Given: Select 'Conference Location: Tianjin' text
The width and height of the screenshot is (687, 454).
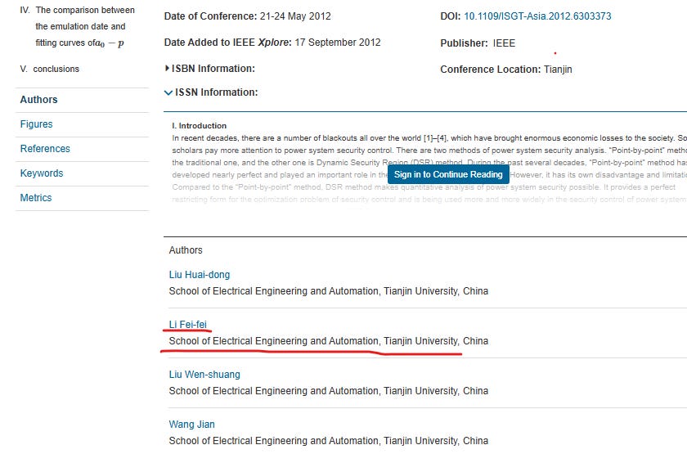Looking at the screenshot, I should (x=506, y=70).
